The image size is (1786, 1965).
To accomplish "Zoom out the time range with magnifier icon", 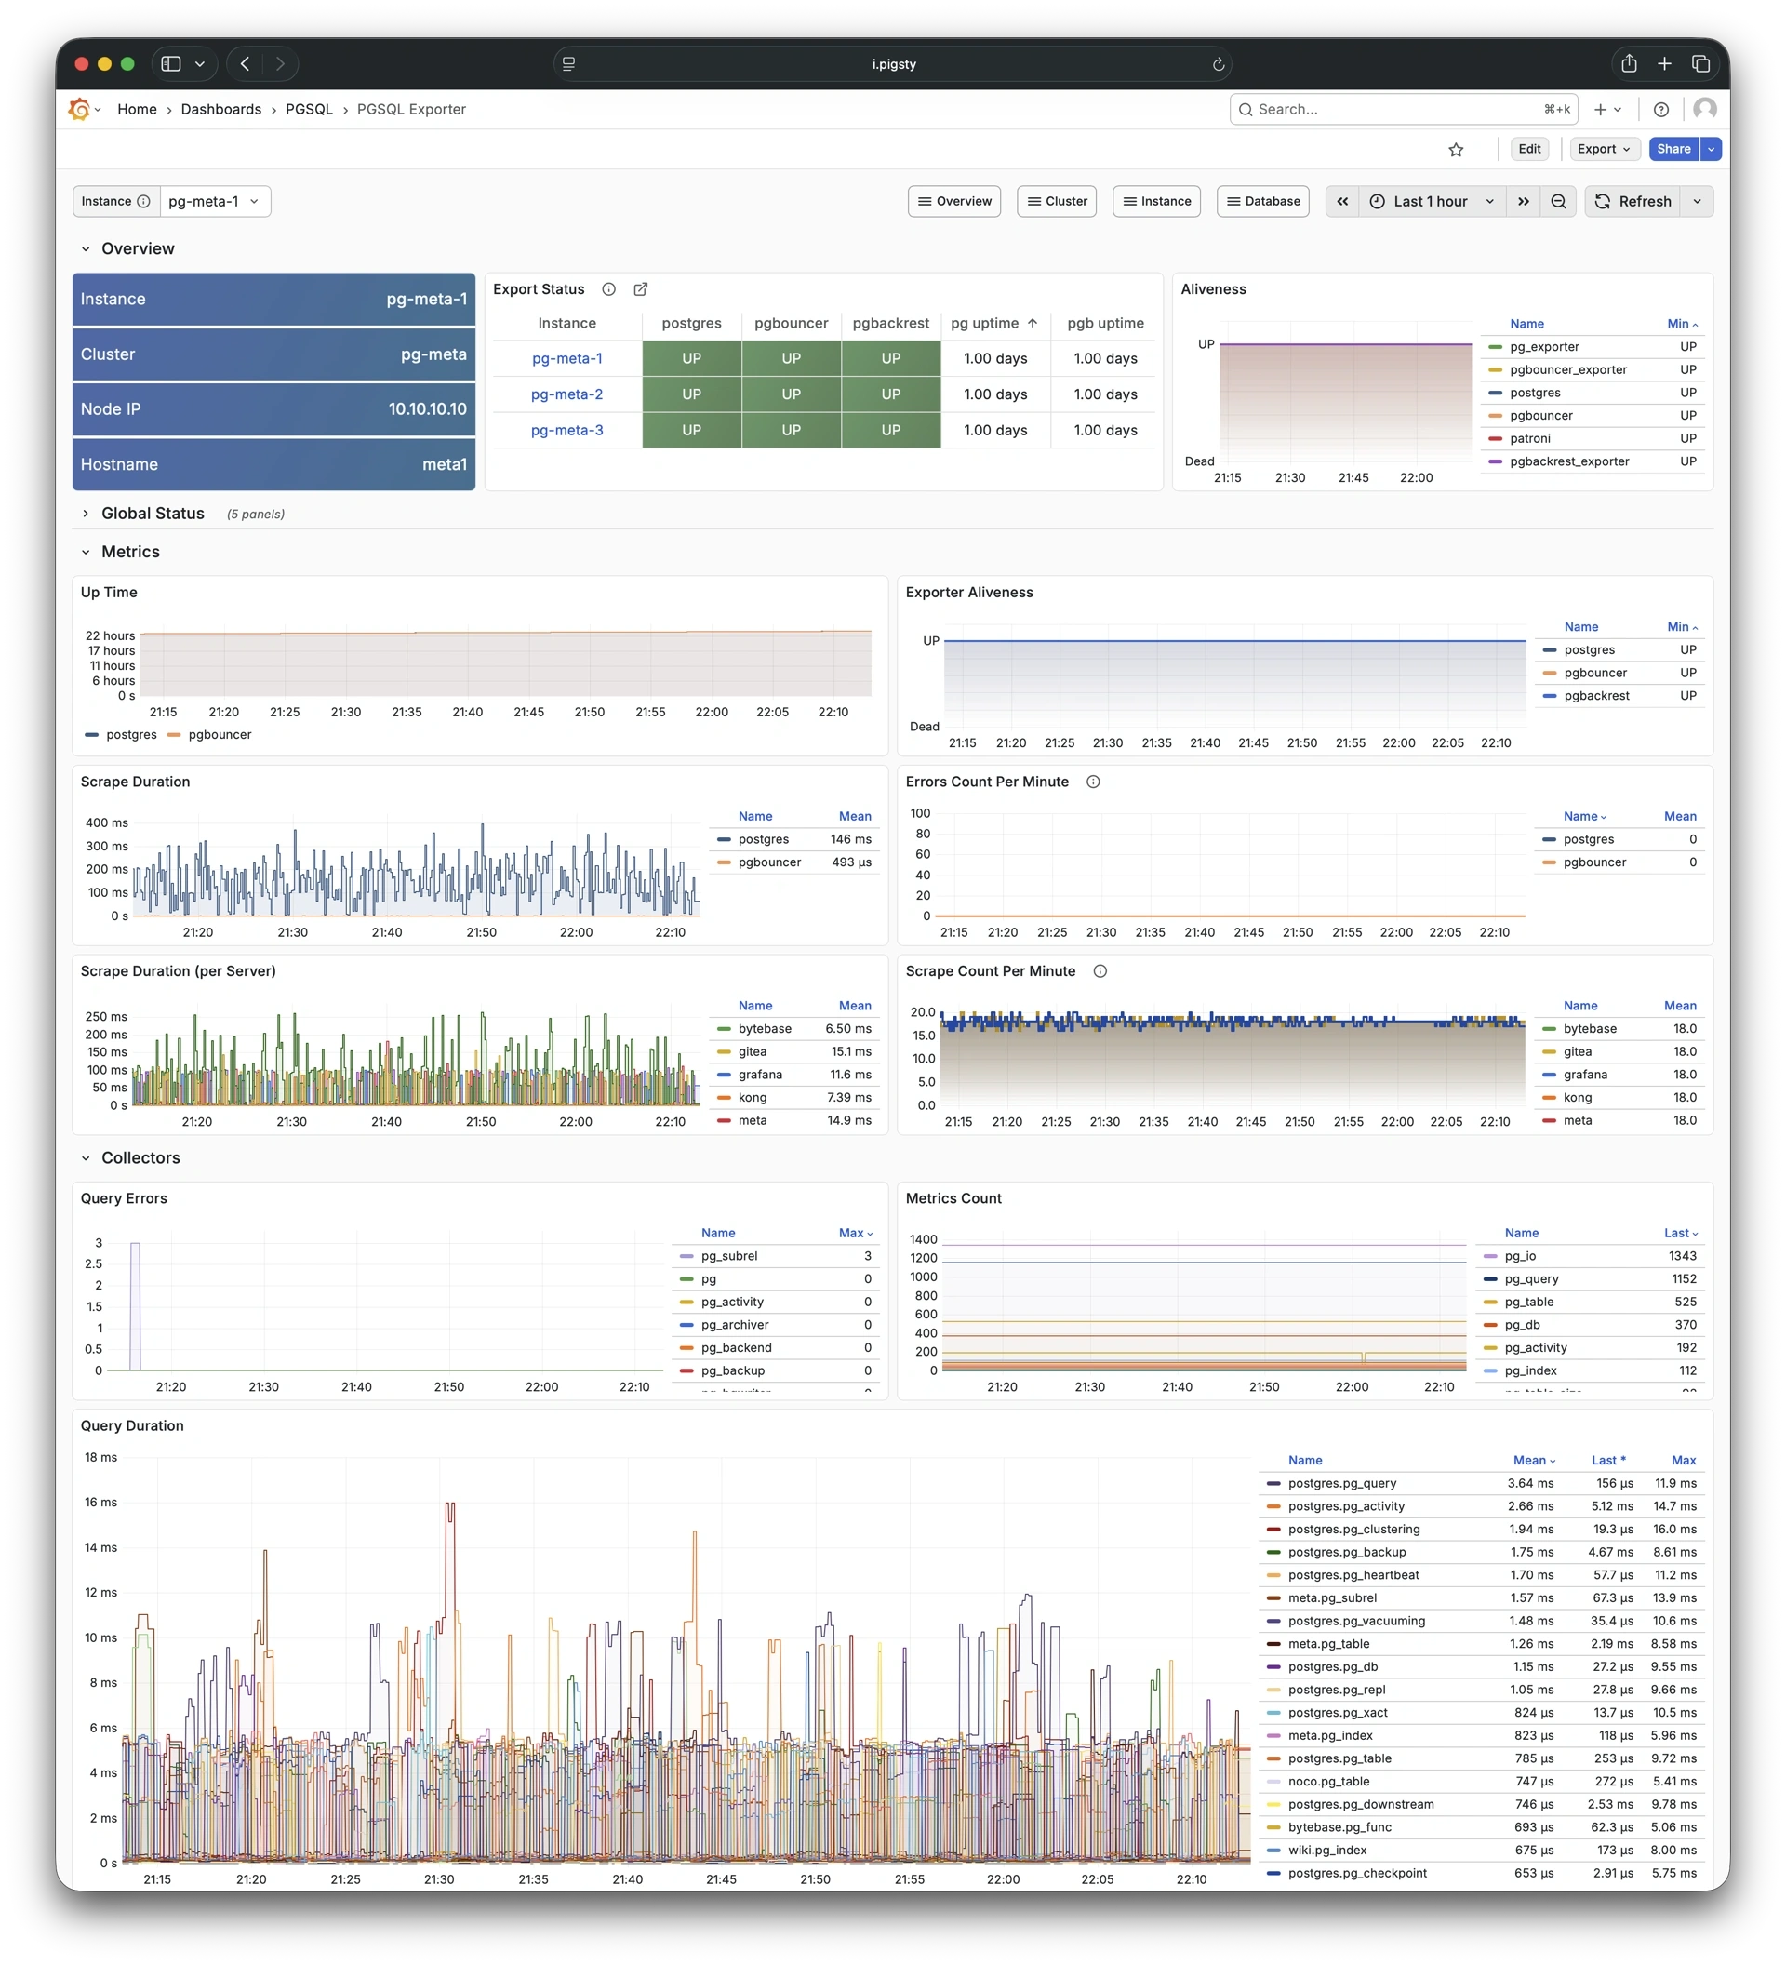I will click(x=1558, y=201).
